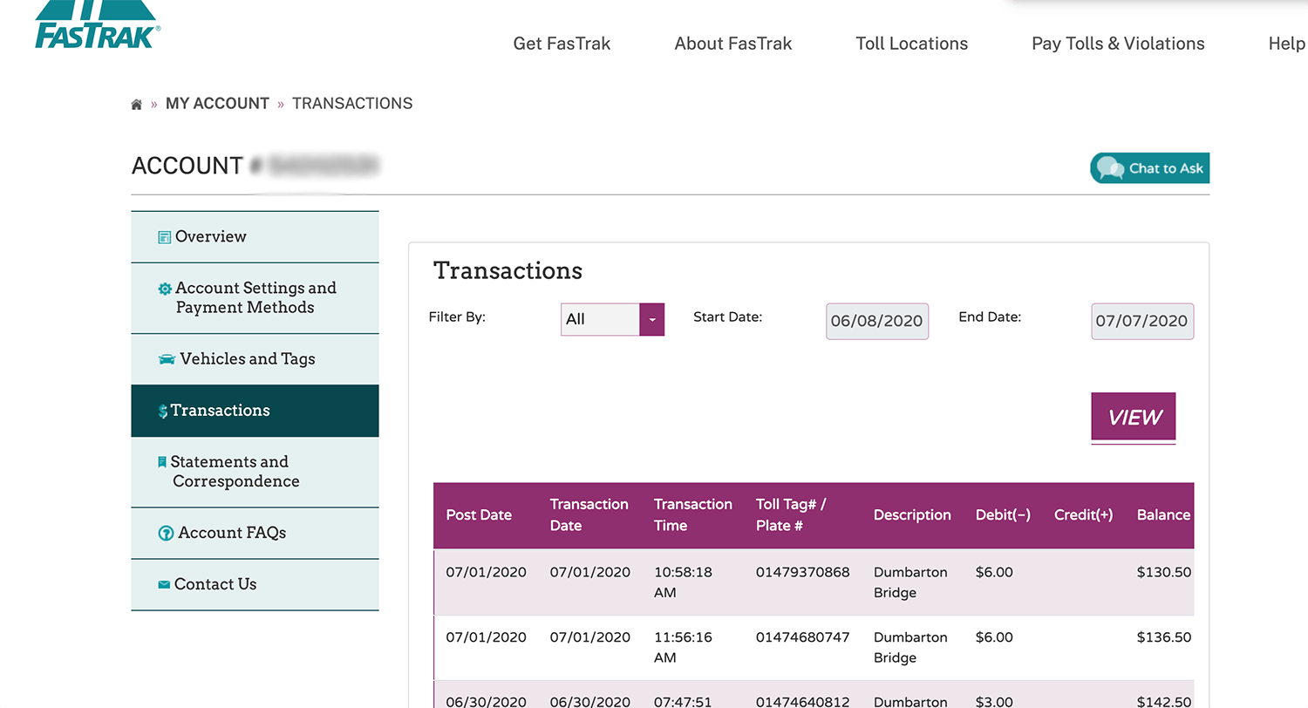The image size is (1308, 708).
Task: Click the gear icon for Account Settings
Action: point(165,289)
